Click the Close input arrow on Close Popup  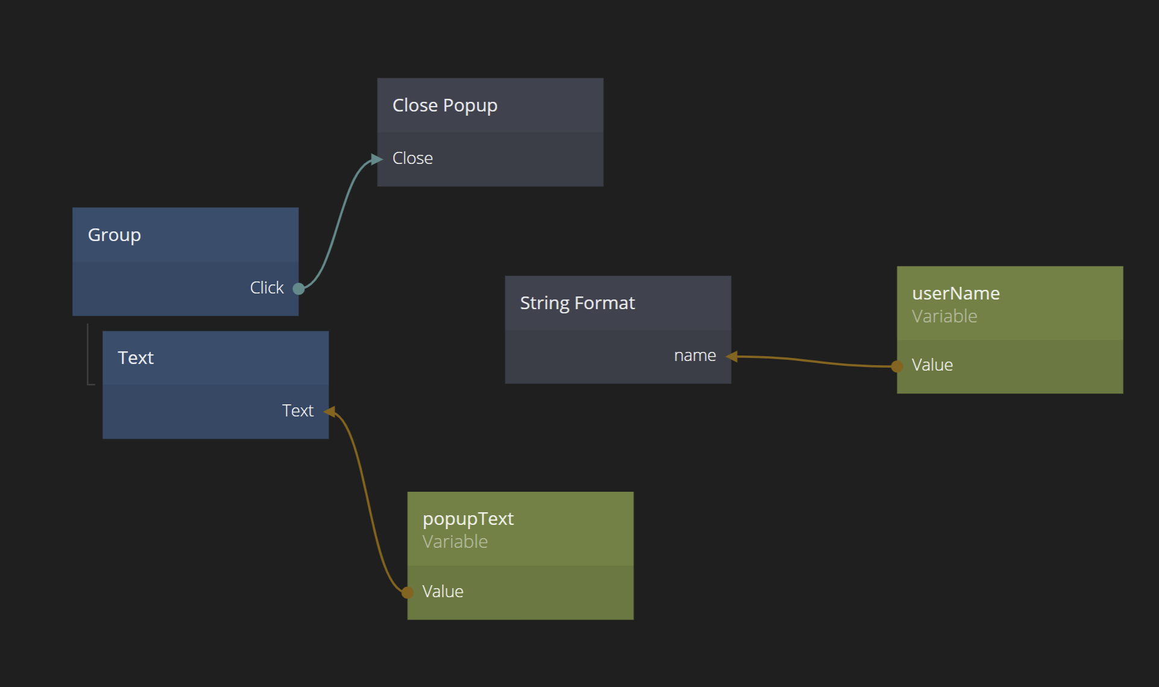click(x=377, y=159)
